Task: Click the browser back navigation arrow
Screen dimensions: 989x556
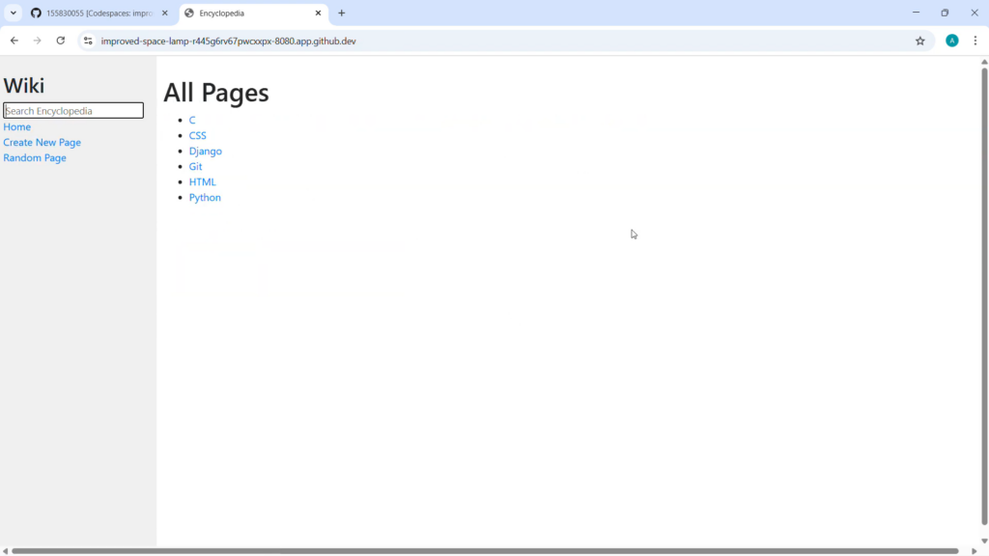Action: (x=14, y=41)
